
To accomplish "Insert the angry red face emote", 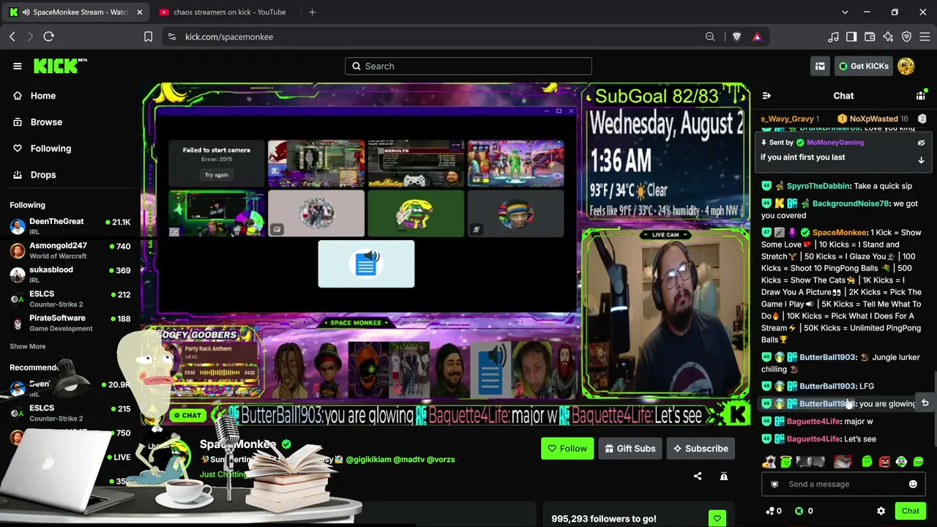I will pyautogui.click(x=884, y=462).
